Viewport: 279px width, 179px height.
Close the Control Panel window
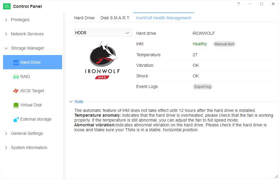point(273,4)
